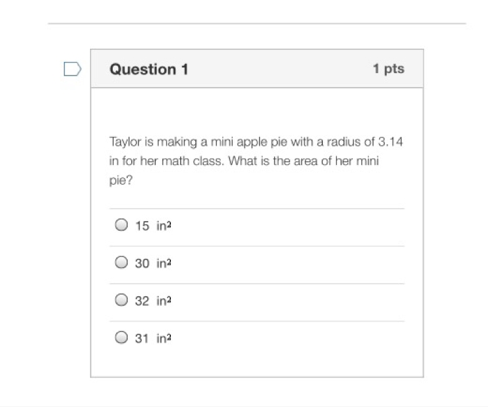Click the 'pie?' text ending the question
488x407 pixels.
click(x=121, y=181)
